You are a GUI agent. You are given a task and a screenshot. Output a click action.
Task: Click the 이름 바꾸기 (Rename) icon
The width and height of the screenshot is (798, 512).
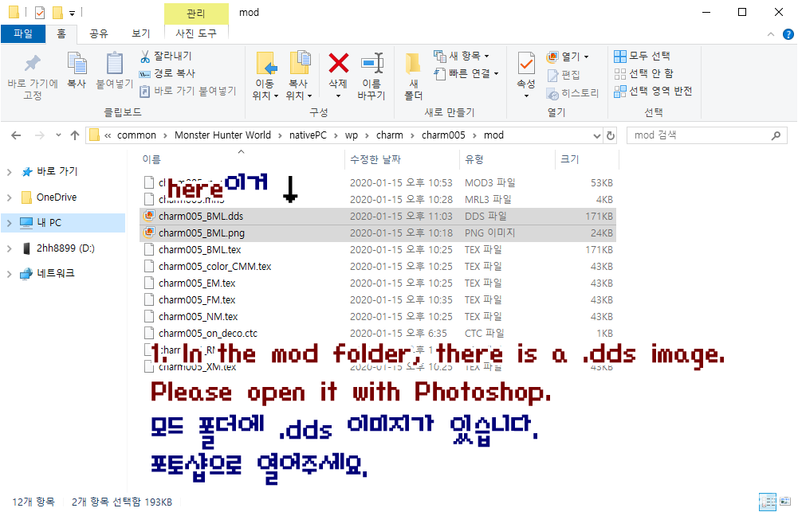click(371, 64)
